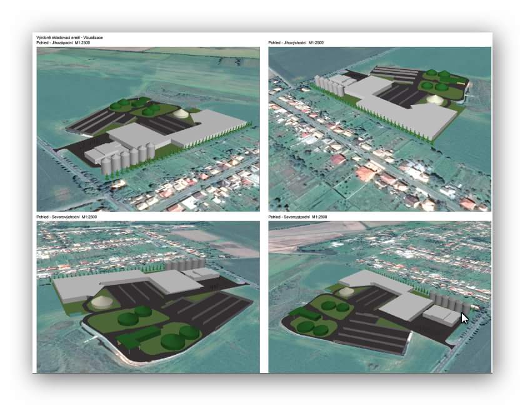Click the Jihozápadní view rendering
The height and width of the screenshot is (406, 525).
pos(148,129)
